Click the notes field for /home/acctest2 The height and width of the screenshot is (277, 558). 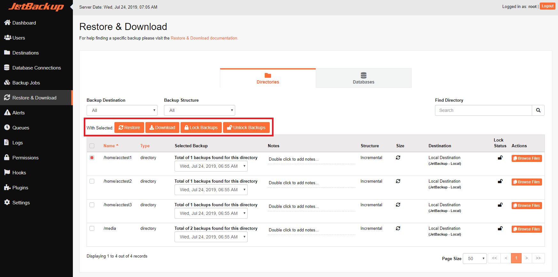[x=312, y=183]
